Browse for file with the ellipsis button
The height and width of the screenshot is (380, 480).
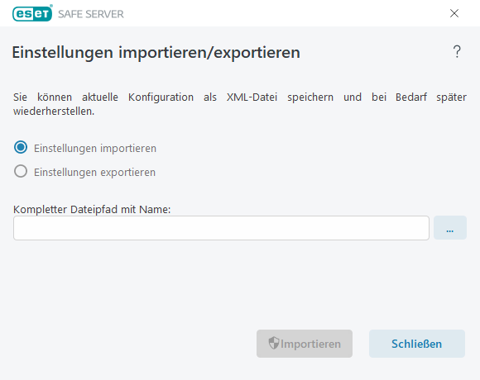coord(450,227)
